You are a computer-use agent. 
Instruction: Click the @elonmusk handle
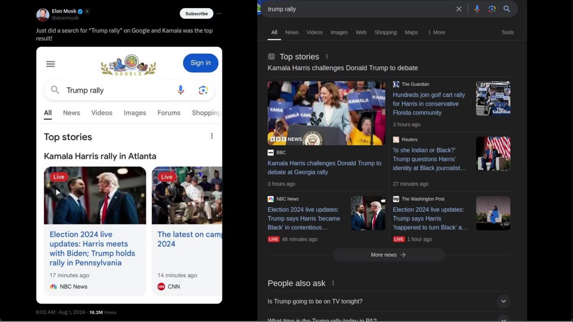(x=65, y=18)
